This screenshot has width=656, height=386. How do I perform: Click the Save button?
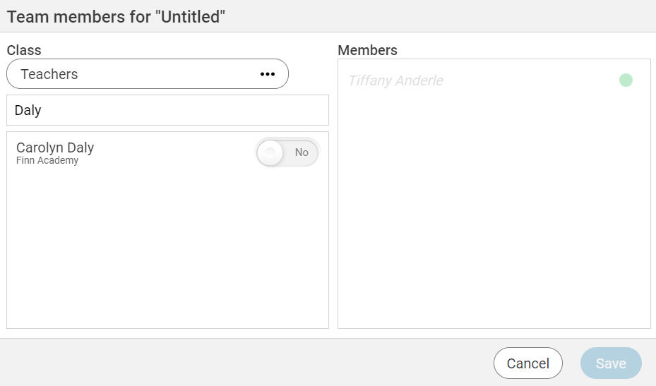(611, 363)
